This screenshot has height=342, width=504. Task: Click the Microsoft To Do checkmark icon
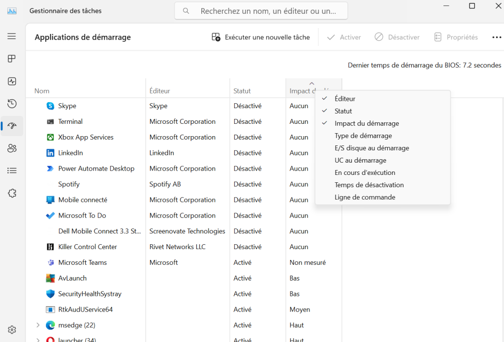50,216
